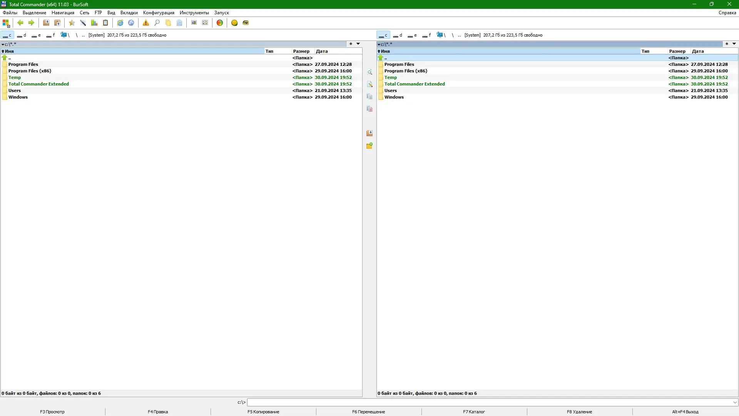The height and width of the screenshot is (416, 739).
Task: Open the PDF tool on the toolbar
Action: click(x=246, y=23)
